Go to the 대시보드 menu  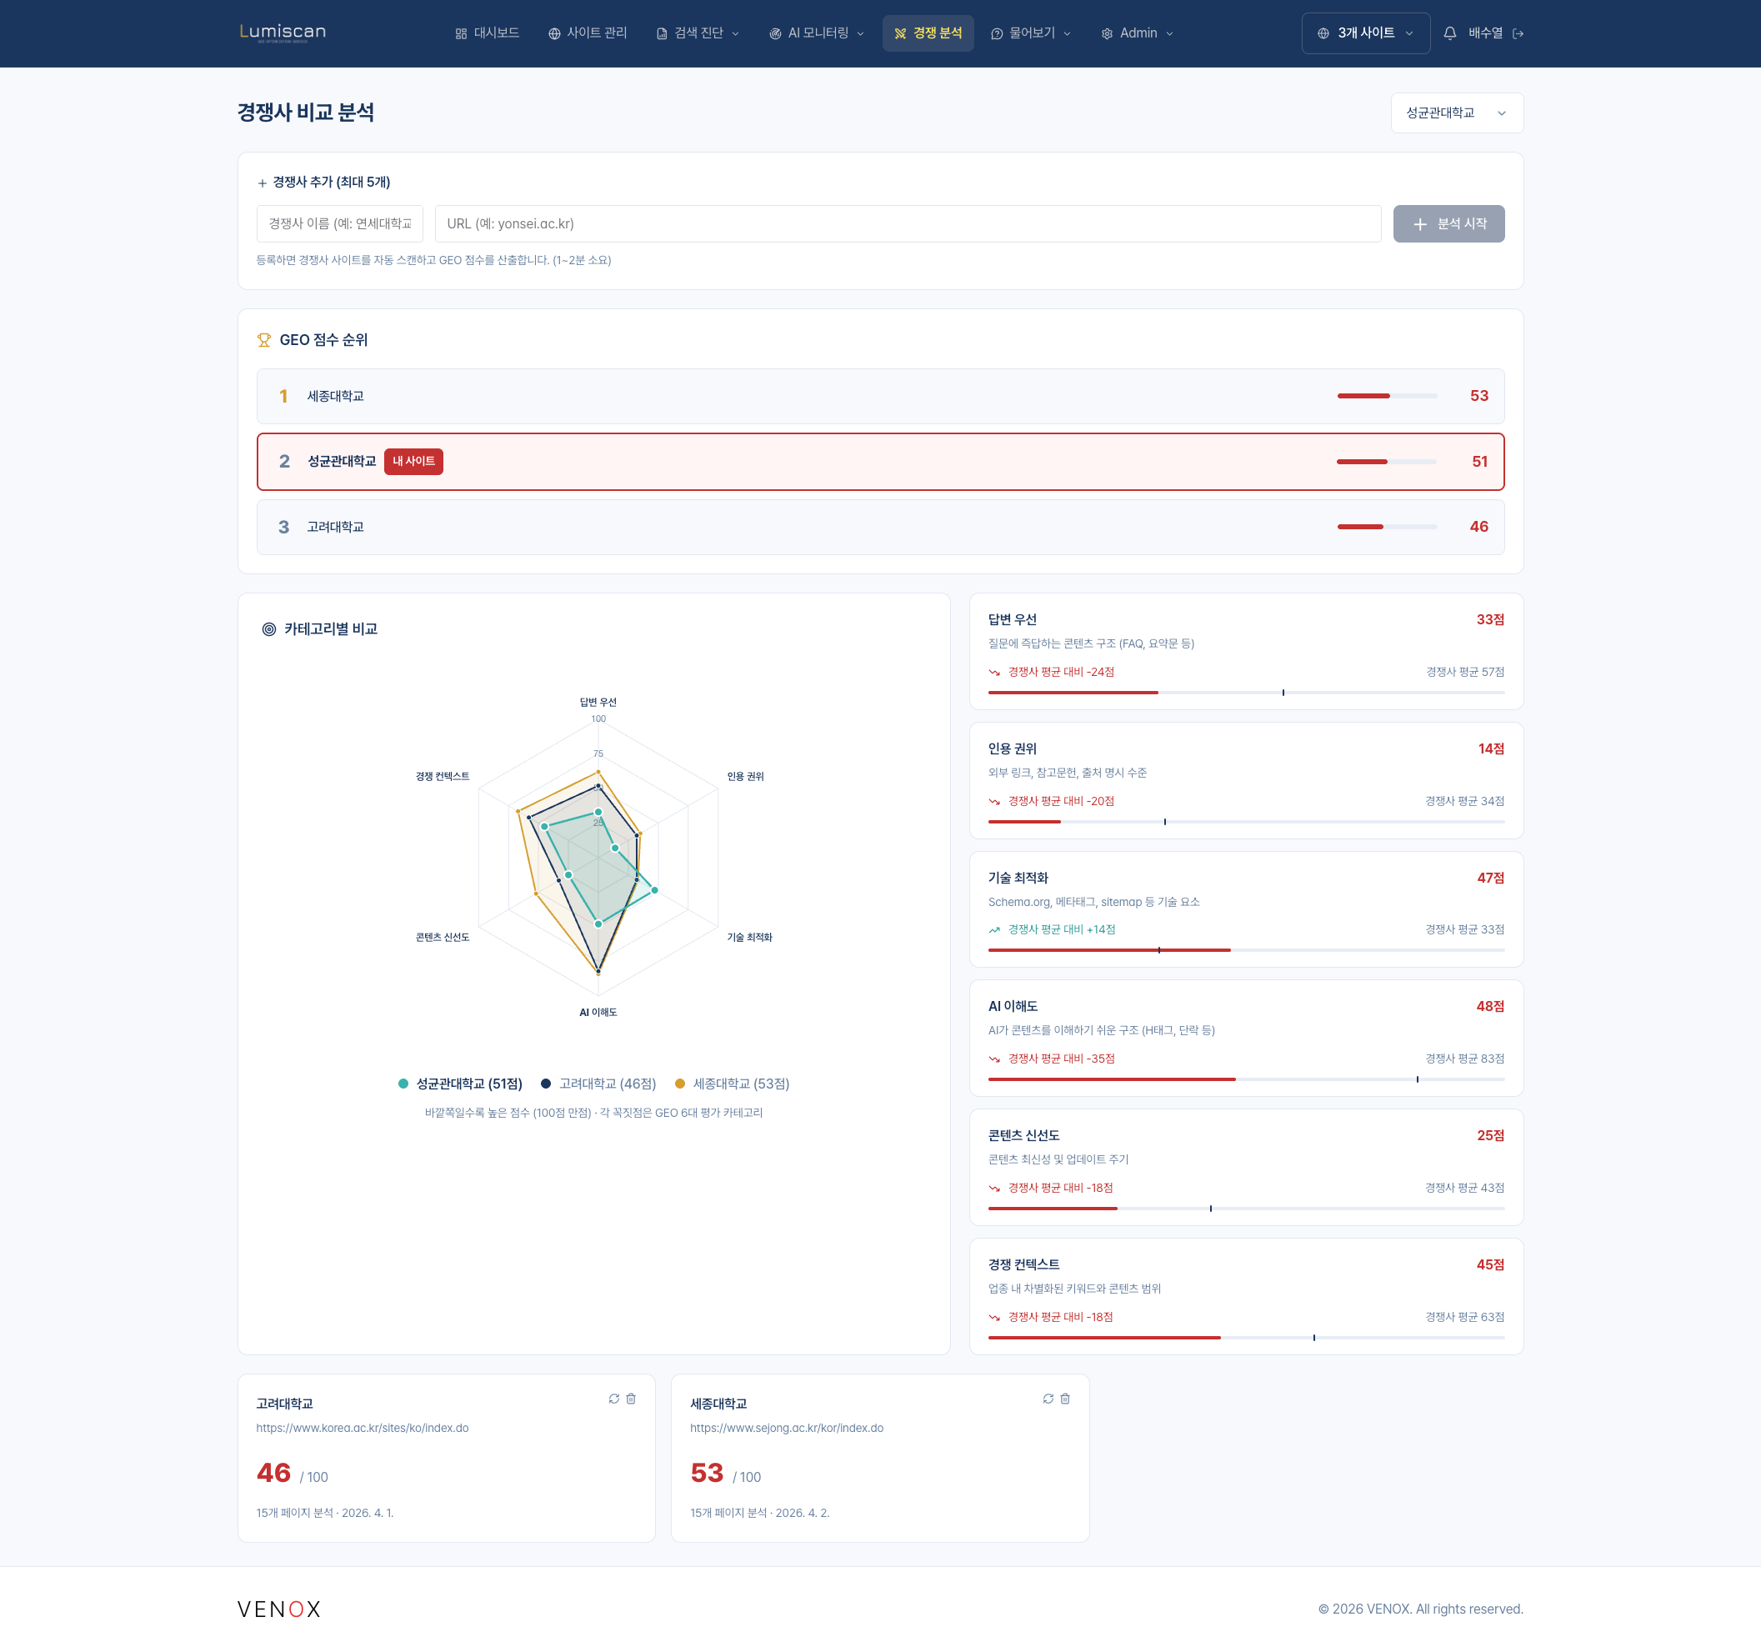(488, 33)
